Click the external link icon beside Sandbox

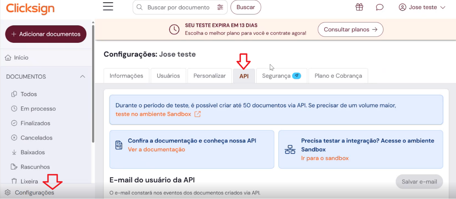point(198,114)
